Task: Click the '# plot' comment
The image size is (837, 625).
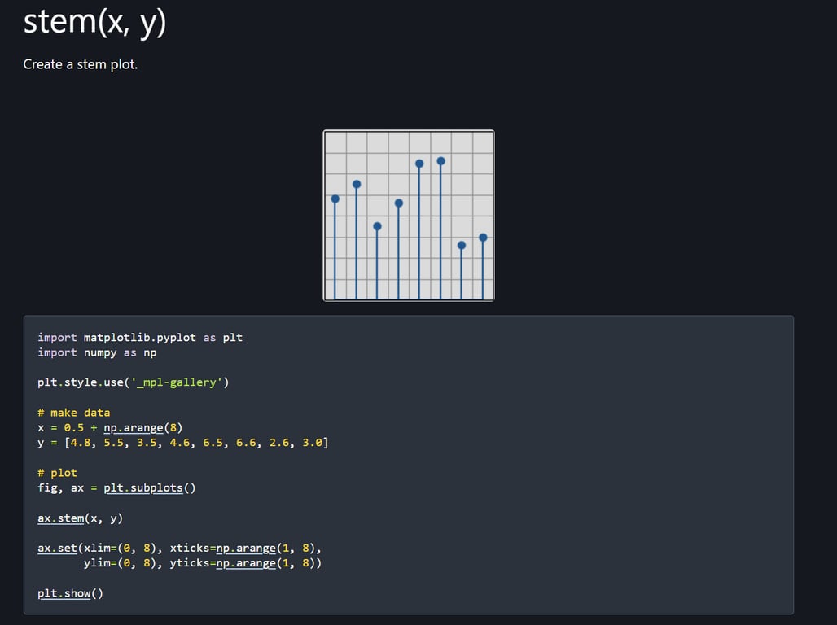Action: 57,472
